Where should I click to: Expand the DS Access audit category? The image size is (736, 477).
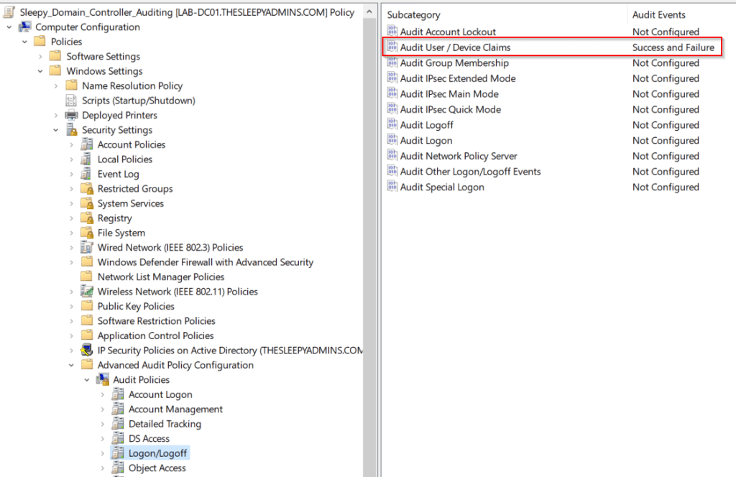click(103, 439)
